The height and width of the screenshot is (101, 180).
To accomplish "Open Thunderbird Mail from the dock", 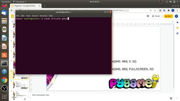I will click(4, 13).
